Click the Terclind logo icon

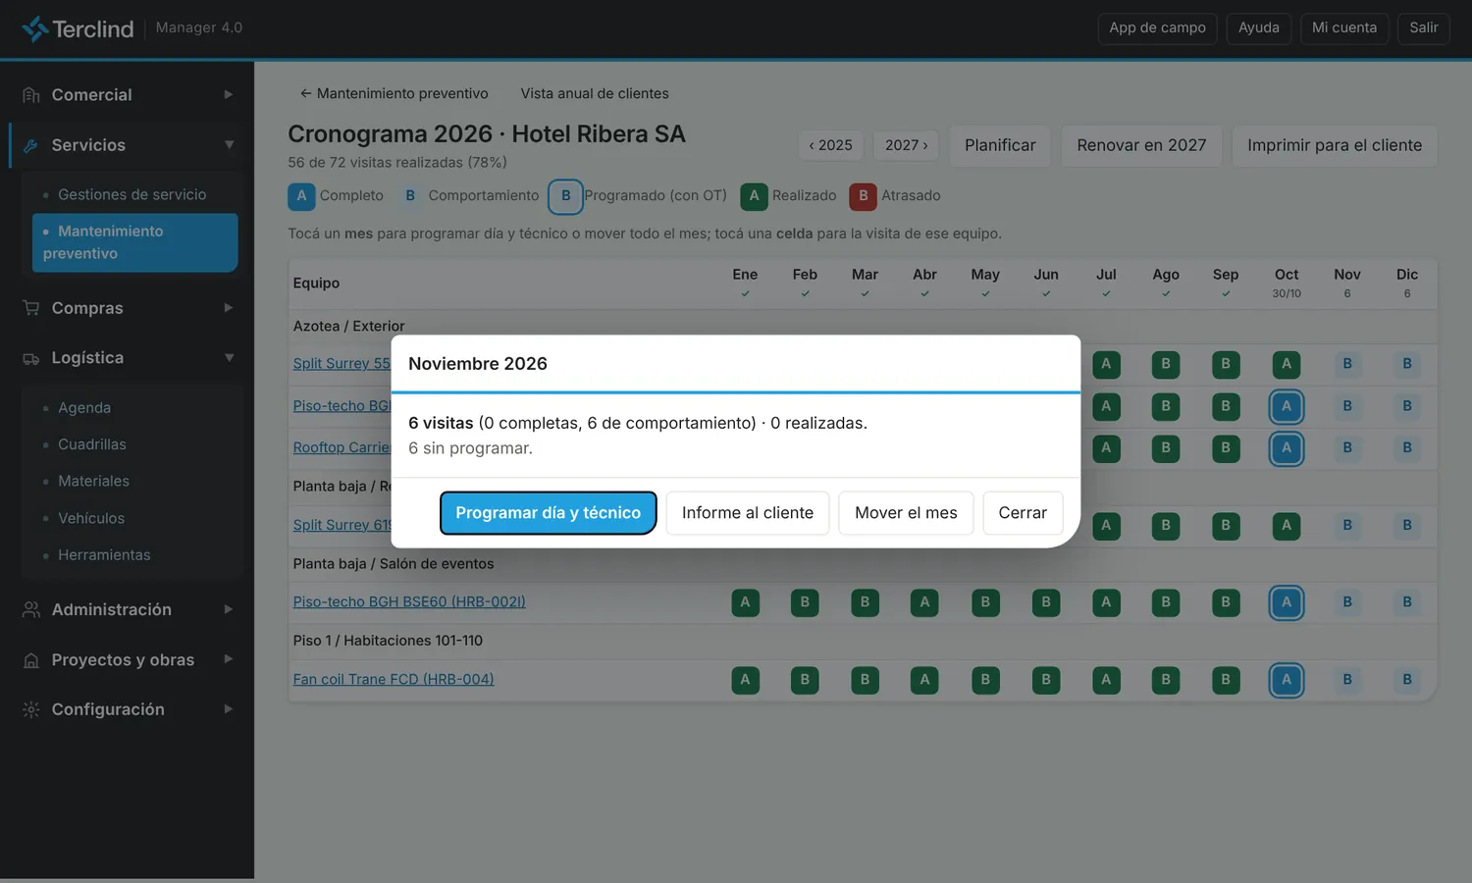click(35, 28)
